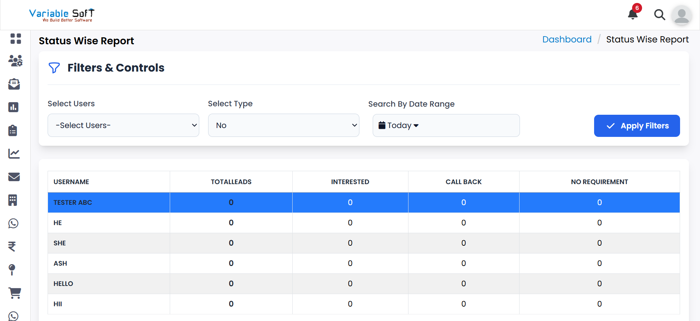Click the bar chart report sidebar icon
The image size is (700, 321).
coord(14,107)
